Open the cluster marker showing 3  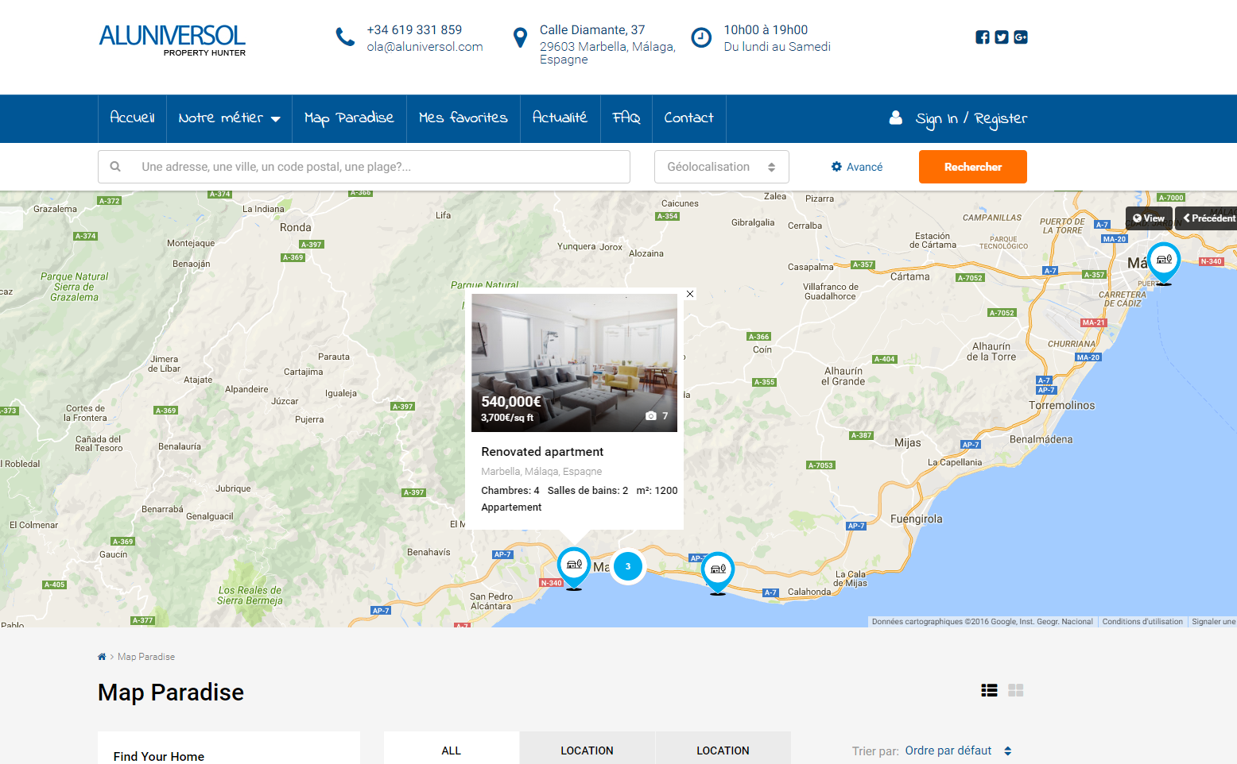(x=628, y=566)
